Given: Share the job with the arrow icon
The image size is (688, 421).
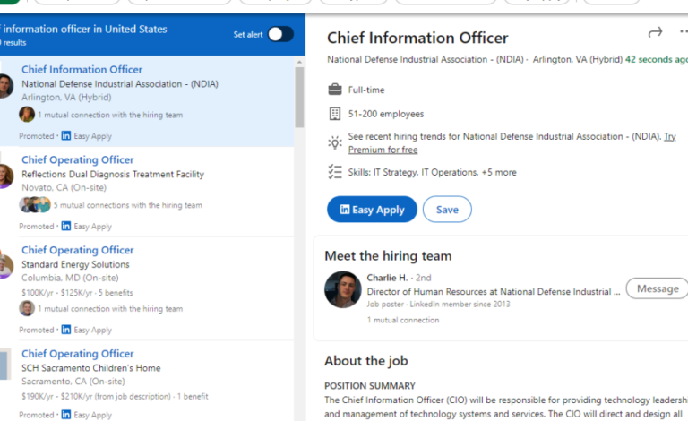Looking at the screenshot, I should [655, 32].
